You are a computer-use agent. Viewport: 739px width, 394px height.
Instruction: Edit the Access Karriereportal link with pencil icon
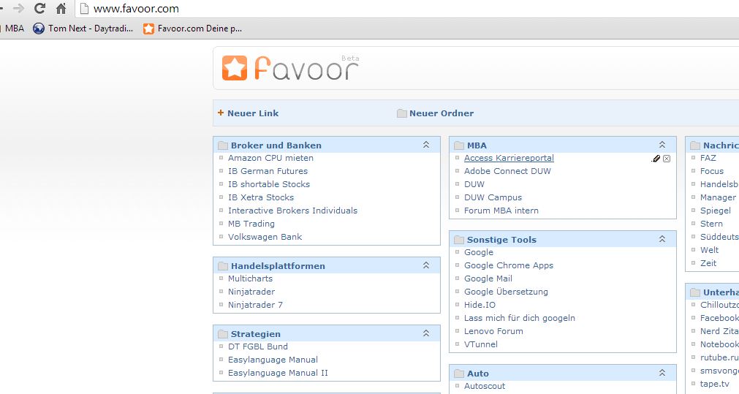tap(656, 159)
